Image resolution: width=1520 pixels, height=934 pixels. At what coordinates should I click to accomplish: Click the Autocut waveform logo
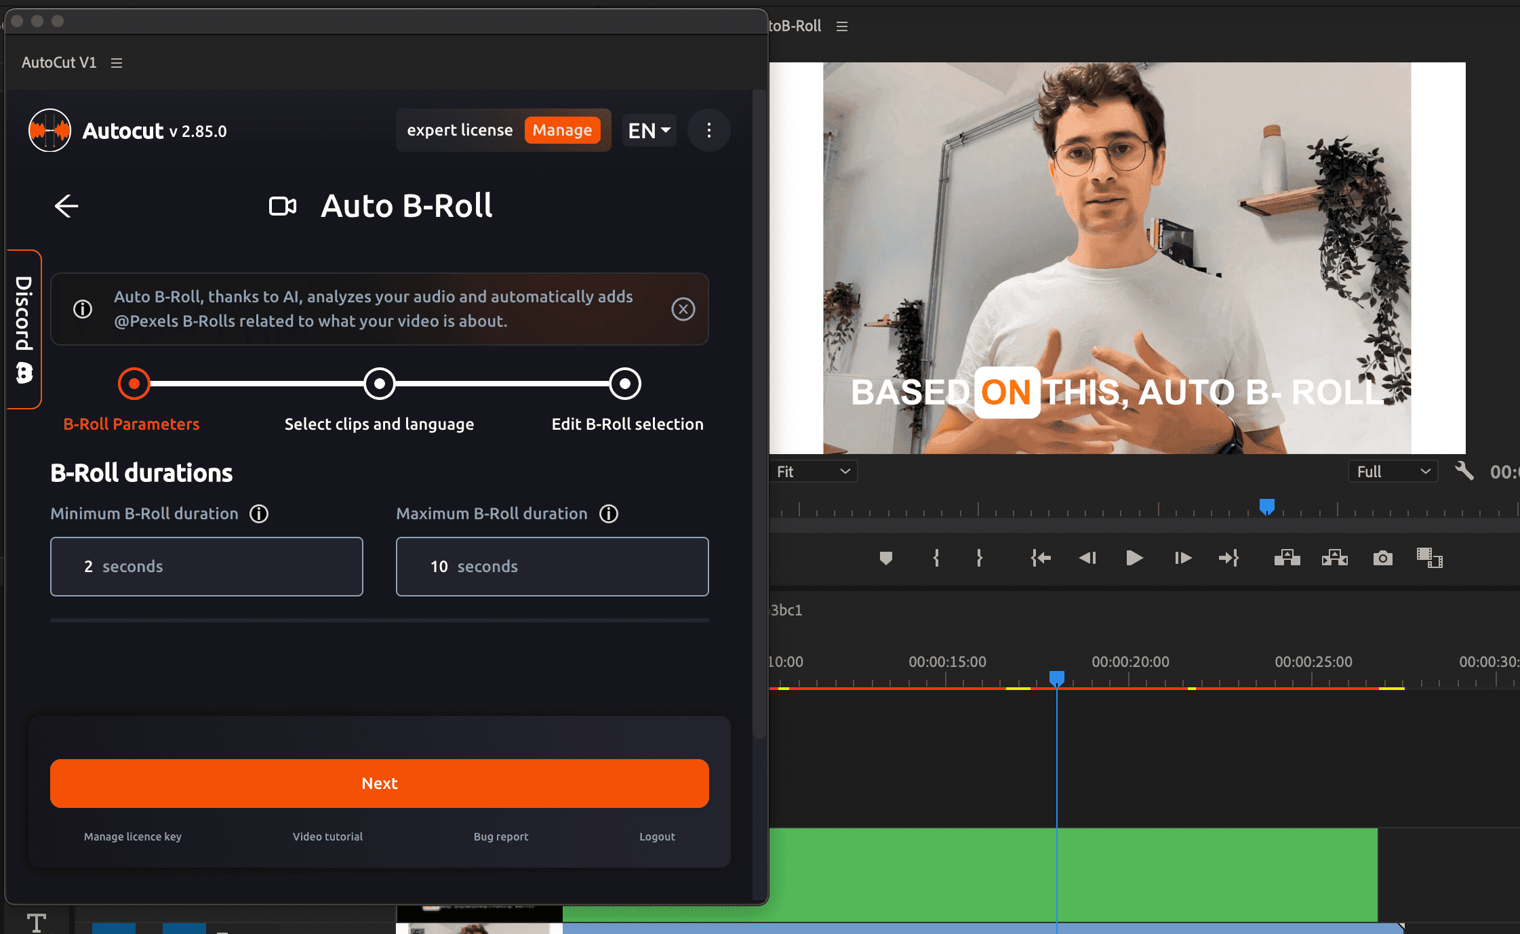(x=49, y=130)
